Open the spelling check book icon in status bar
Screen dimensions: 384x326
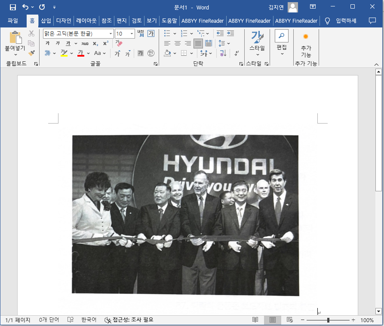click(70, 320)
